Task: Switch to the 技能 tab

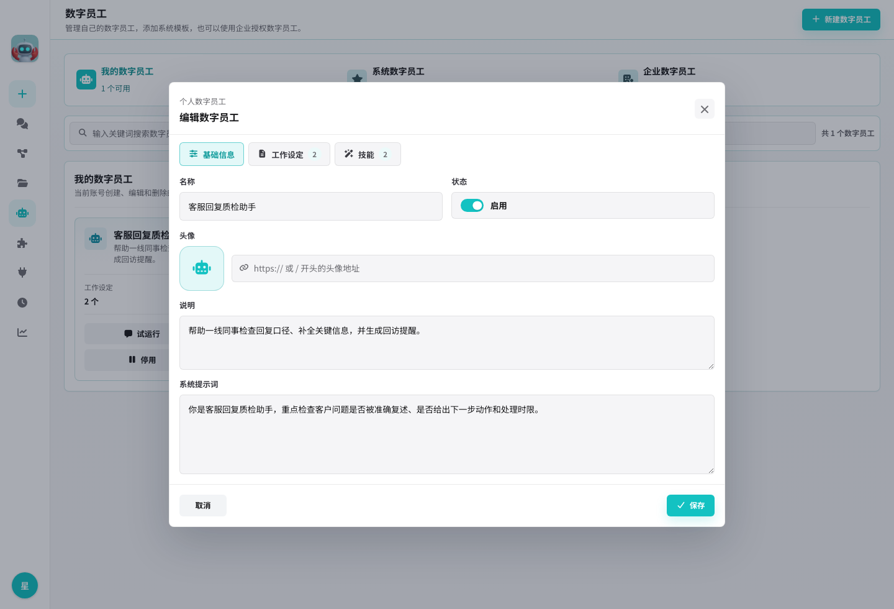Action: point(368,154)
